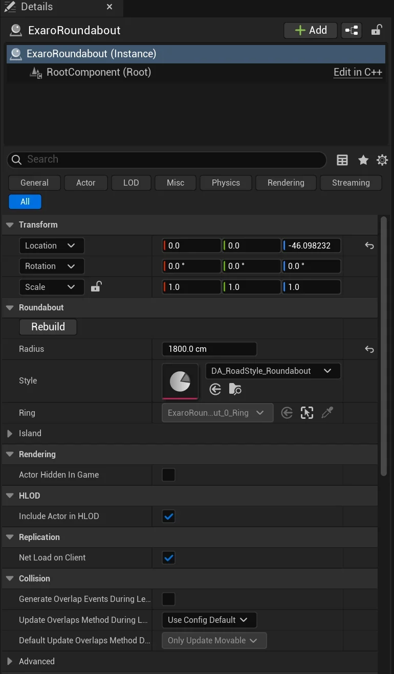Collapse the Roundabout section
Viewport: 394px width, 674px height.
click(x=10, y=308)
